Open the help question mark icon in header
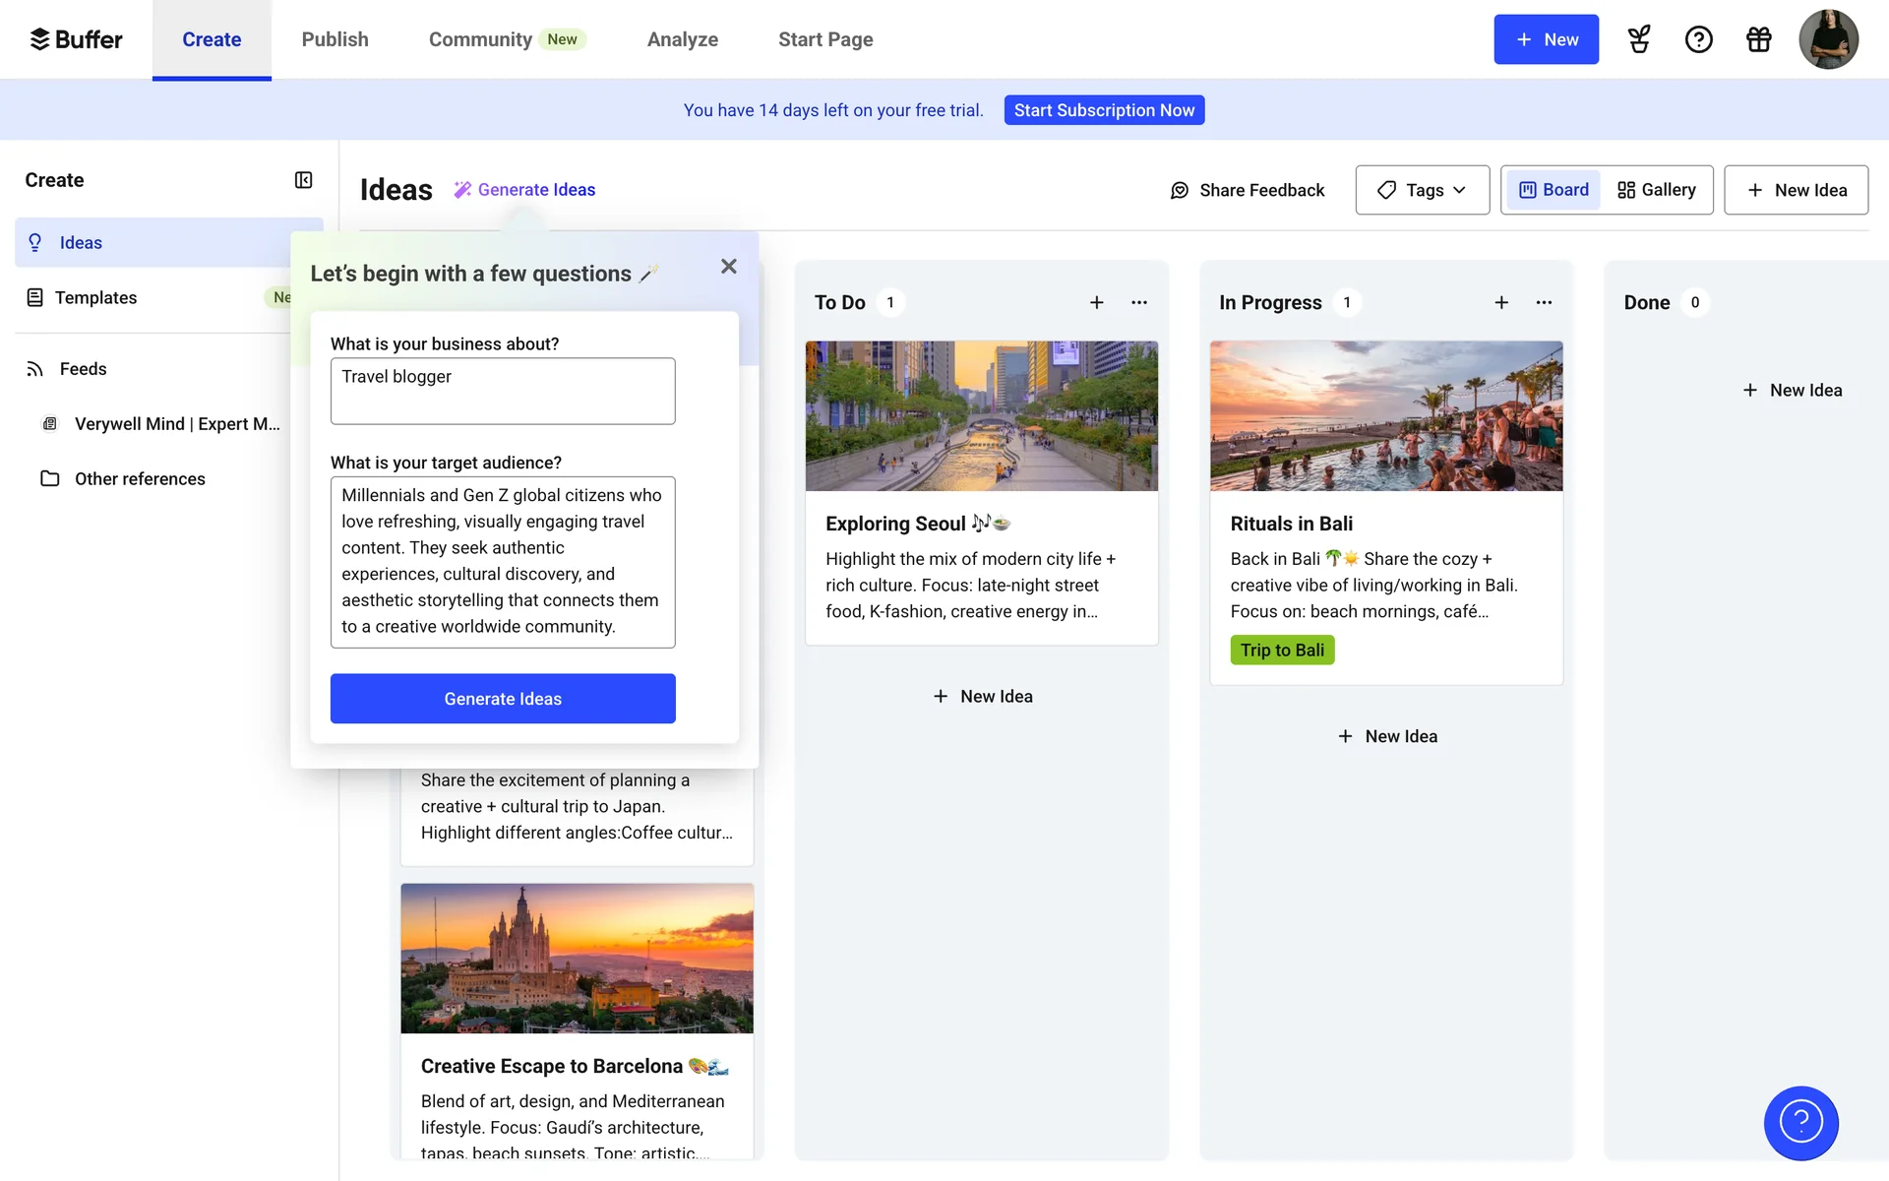The height and width of the screenshot is (1181, 1889). click(1698, 39)
